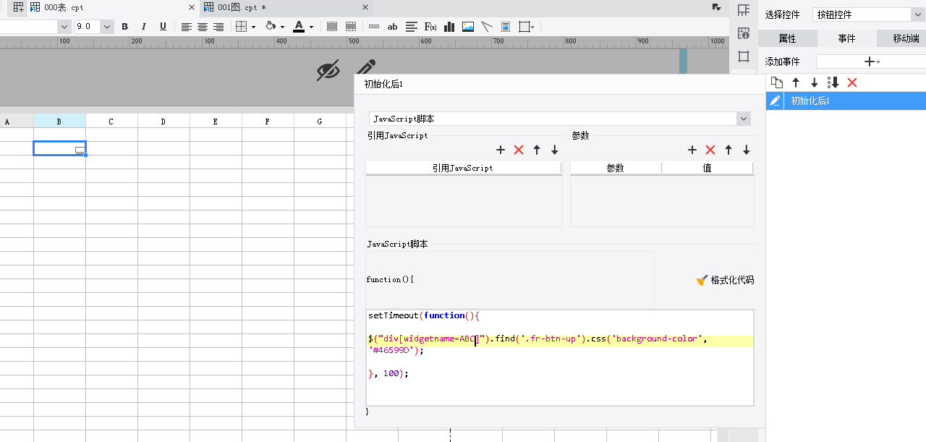Apply the font color A swatch

click(x=299, y=27)
